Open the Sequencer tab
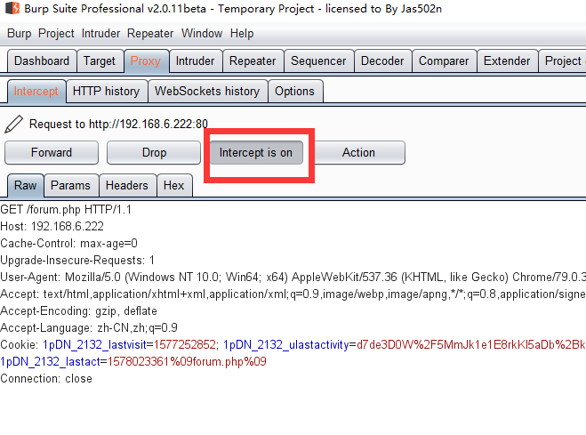 318,60
